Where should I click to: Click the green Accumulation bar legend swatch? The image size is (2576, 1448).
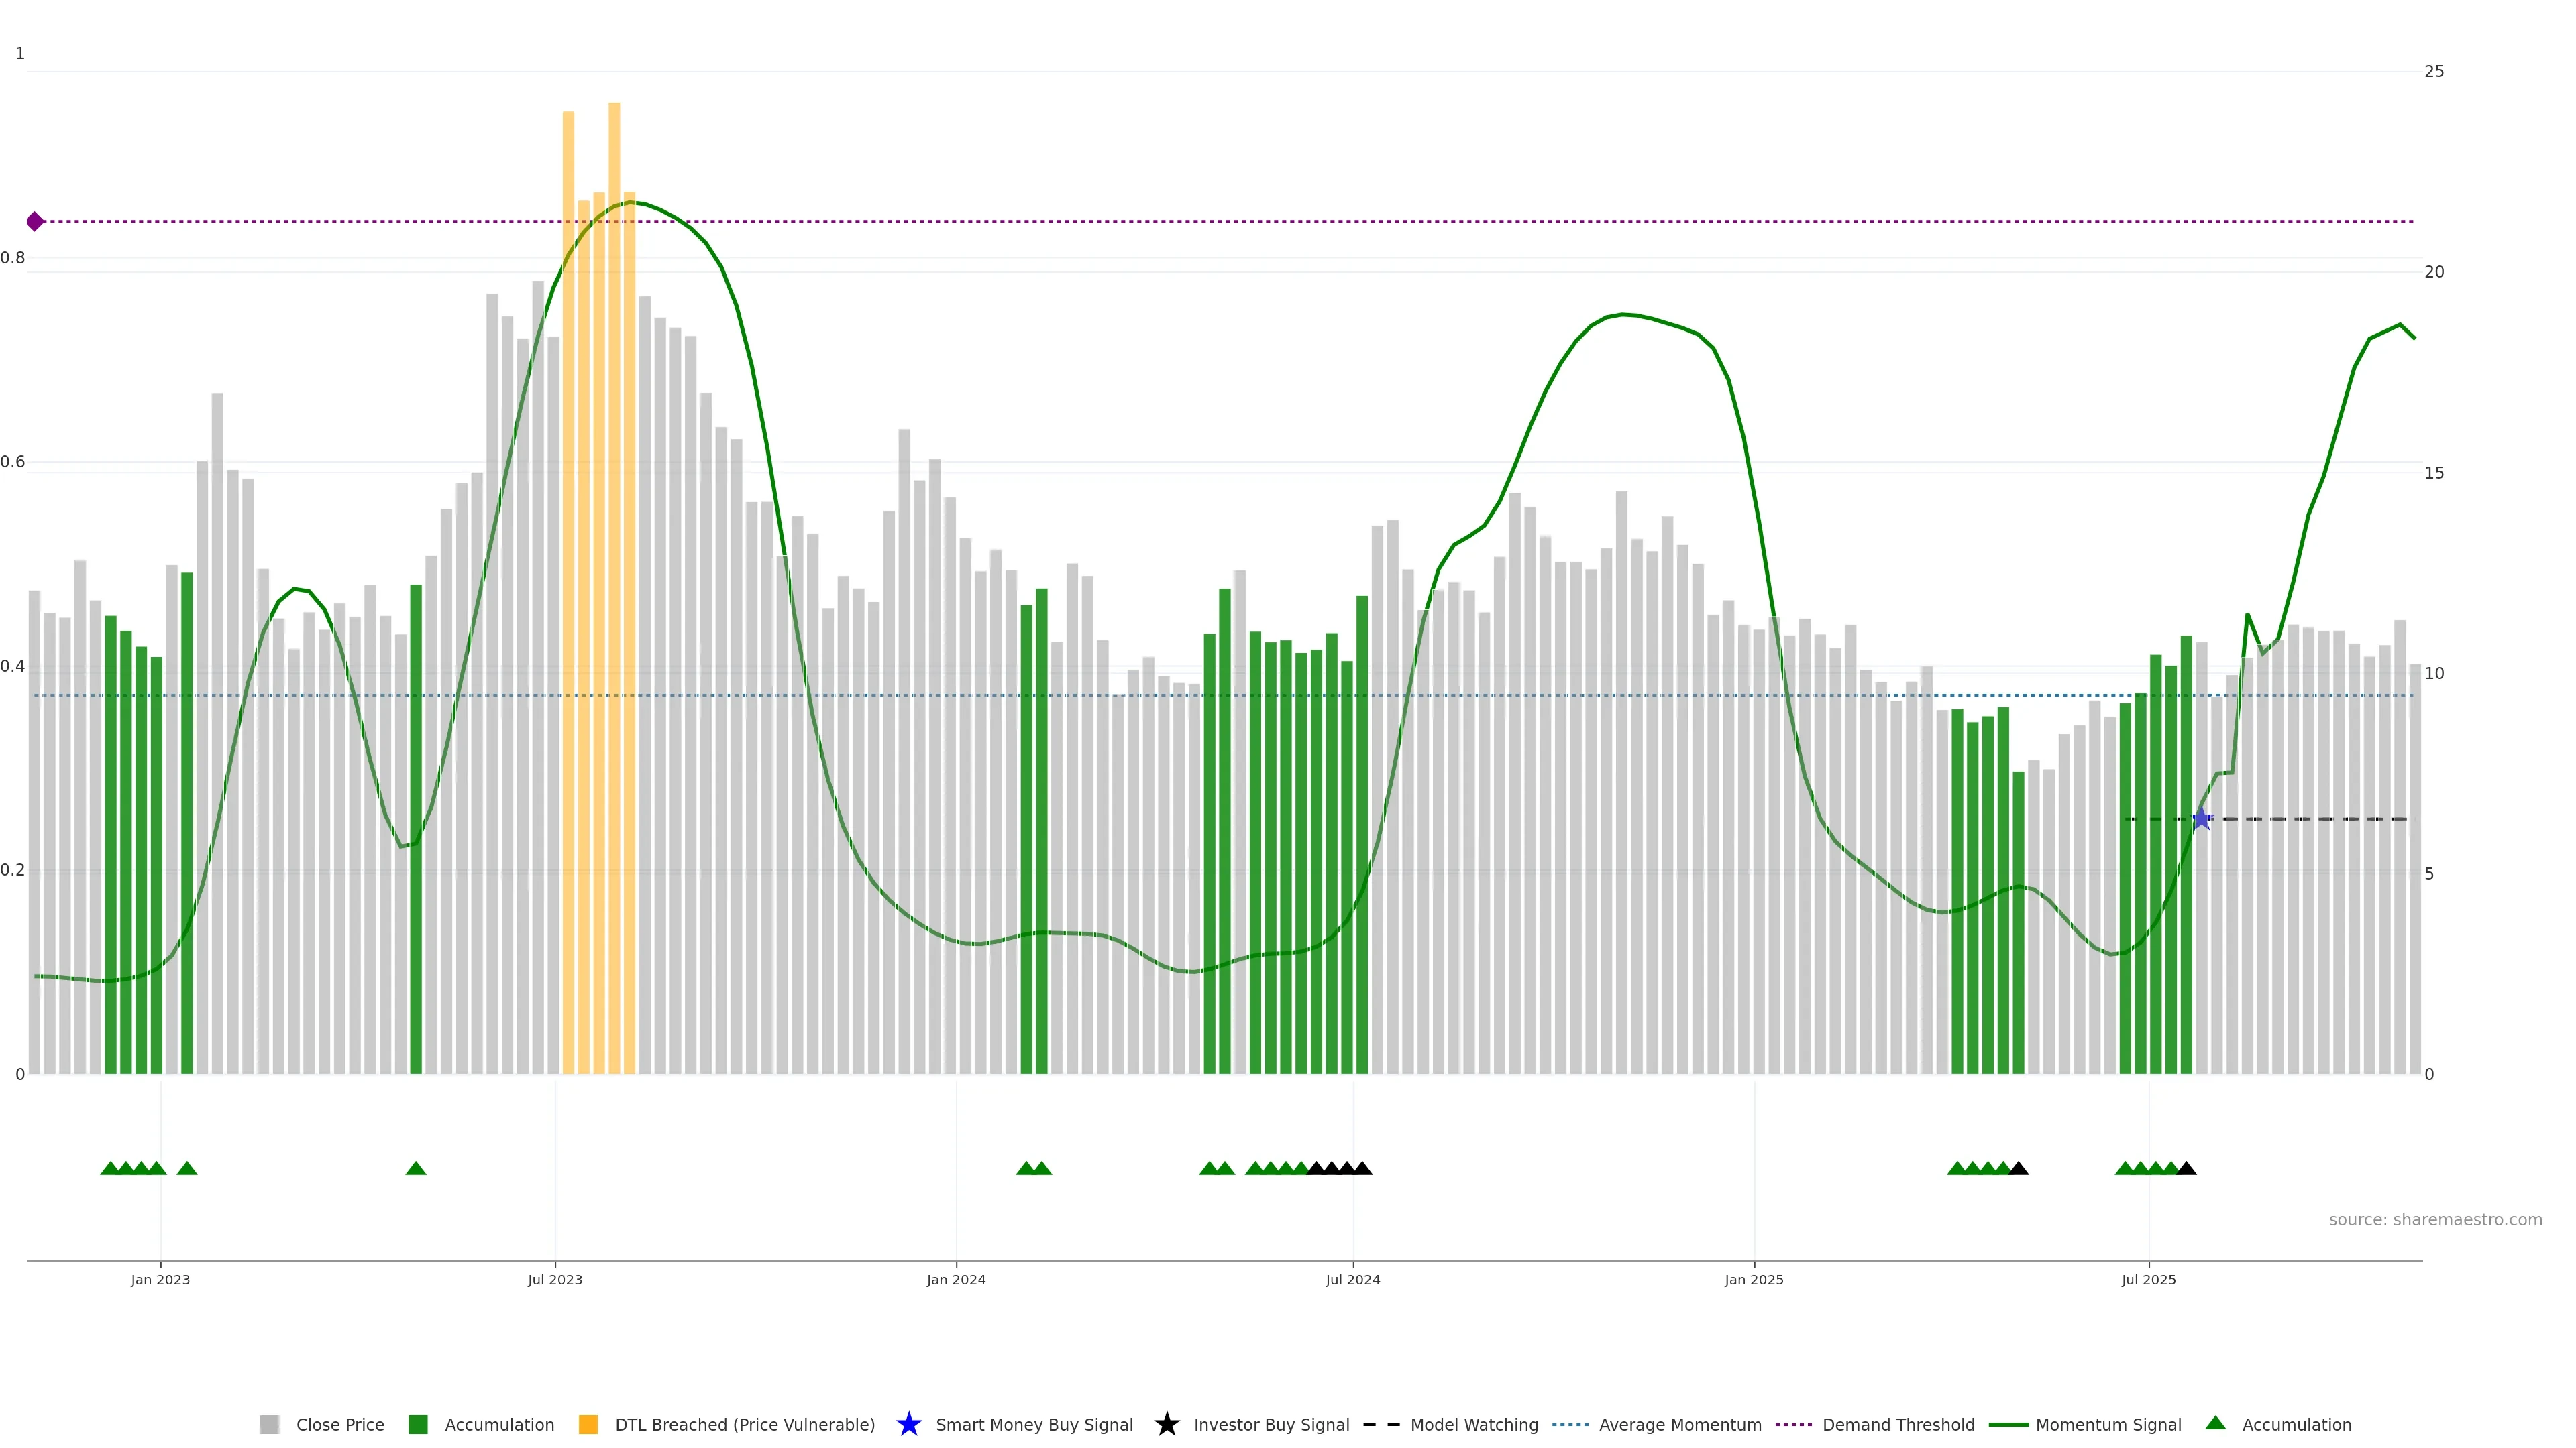click(418, 1424)
